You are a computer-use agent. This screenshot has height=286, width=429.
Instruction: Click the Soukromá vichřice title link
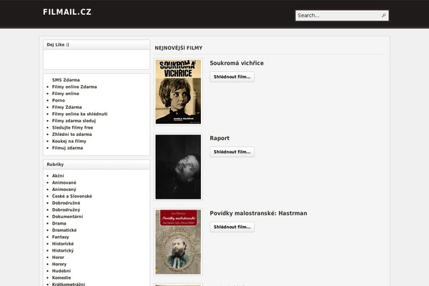(x=237, y=63)
